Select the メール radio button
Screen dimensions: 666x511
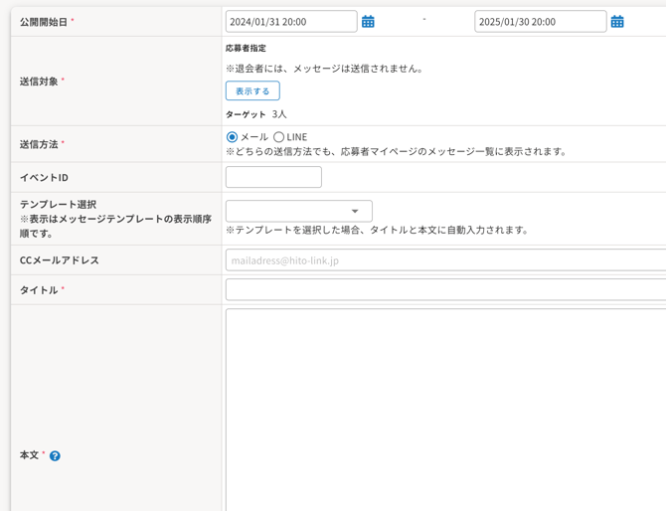coord(232,137)
